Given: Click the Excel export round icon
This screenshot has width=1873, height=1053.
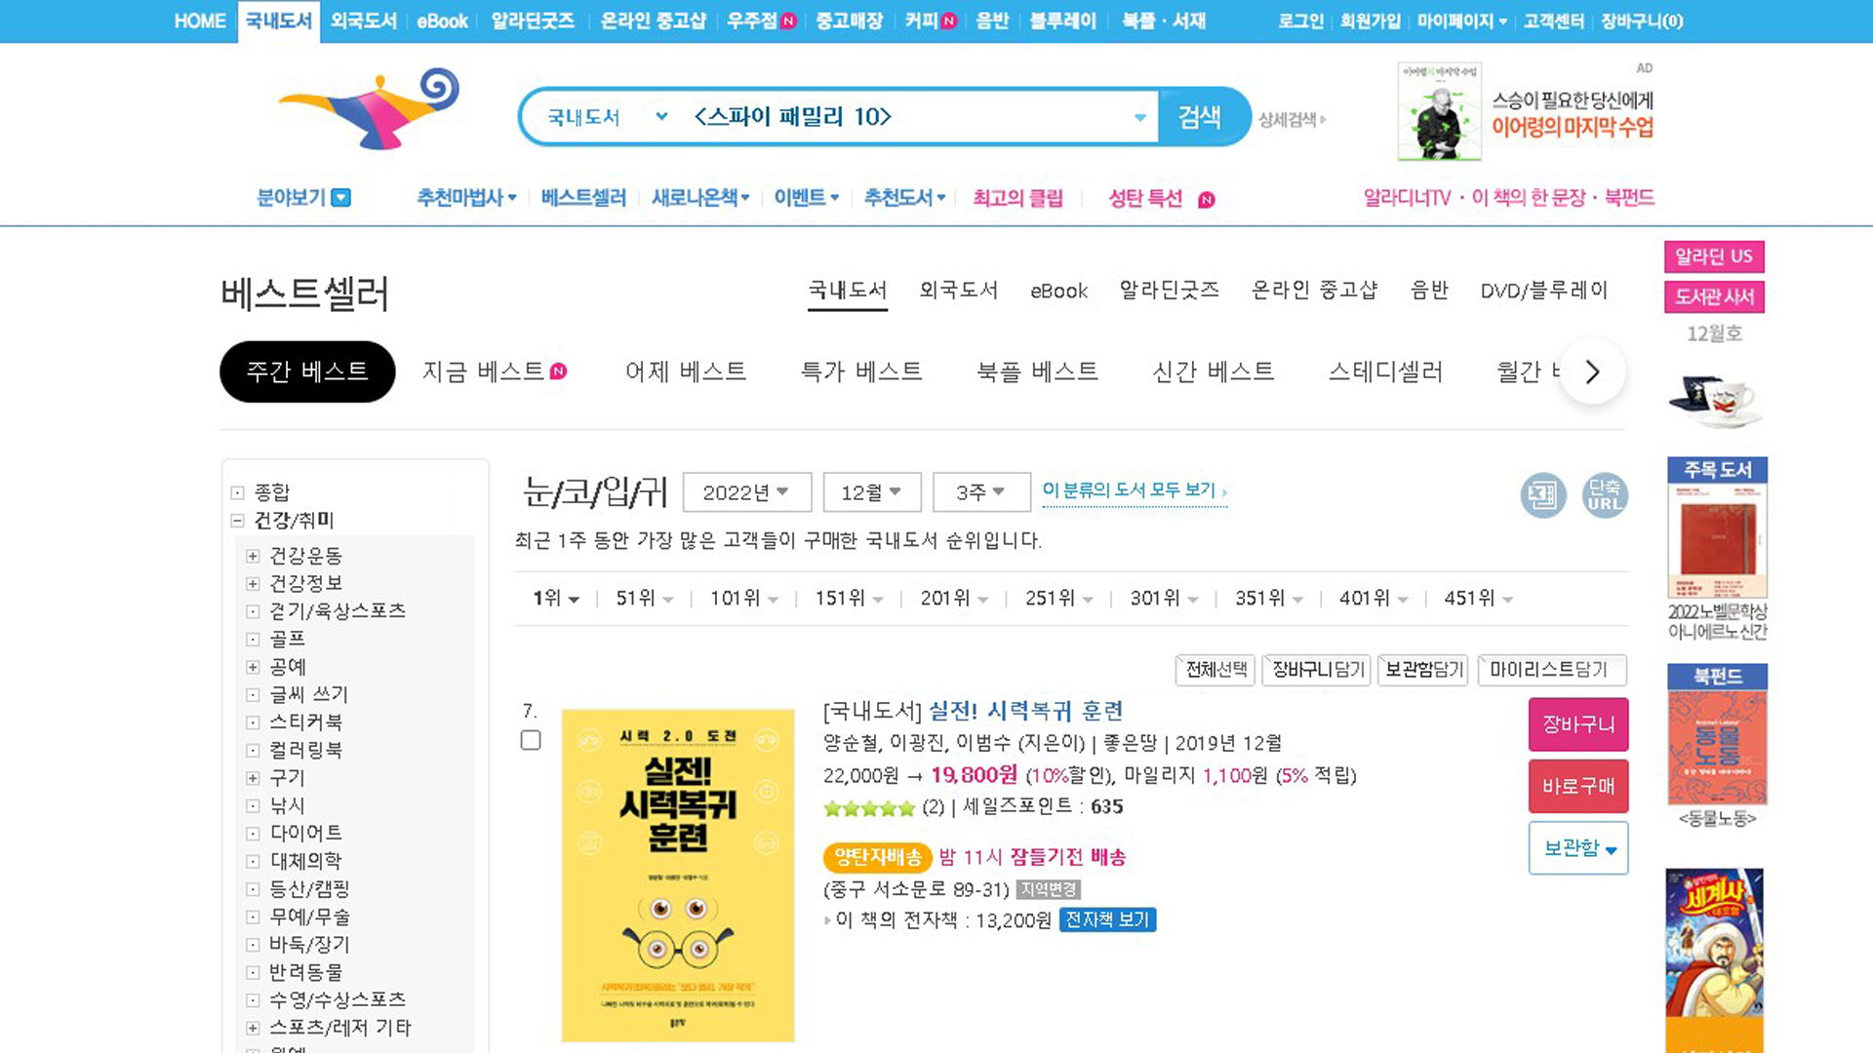Looking at the screenshot, I should (1543, 495).
